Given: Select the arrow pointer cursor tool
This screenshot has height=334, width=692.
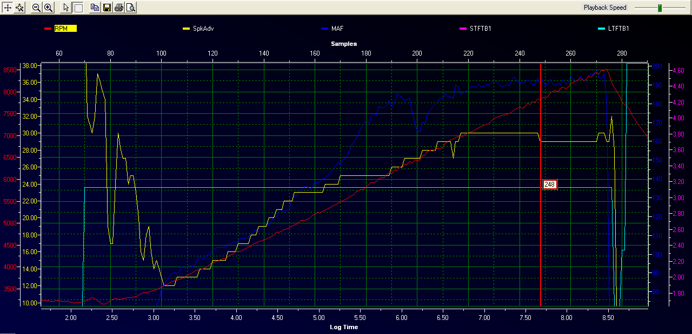Looking at the screenshot, I should pyautogui.click(x=66, y=8).
